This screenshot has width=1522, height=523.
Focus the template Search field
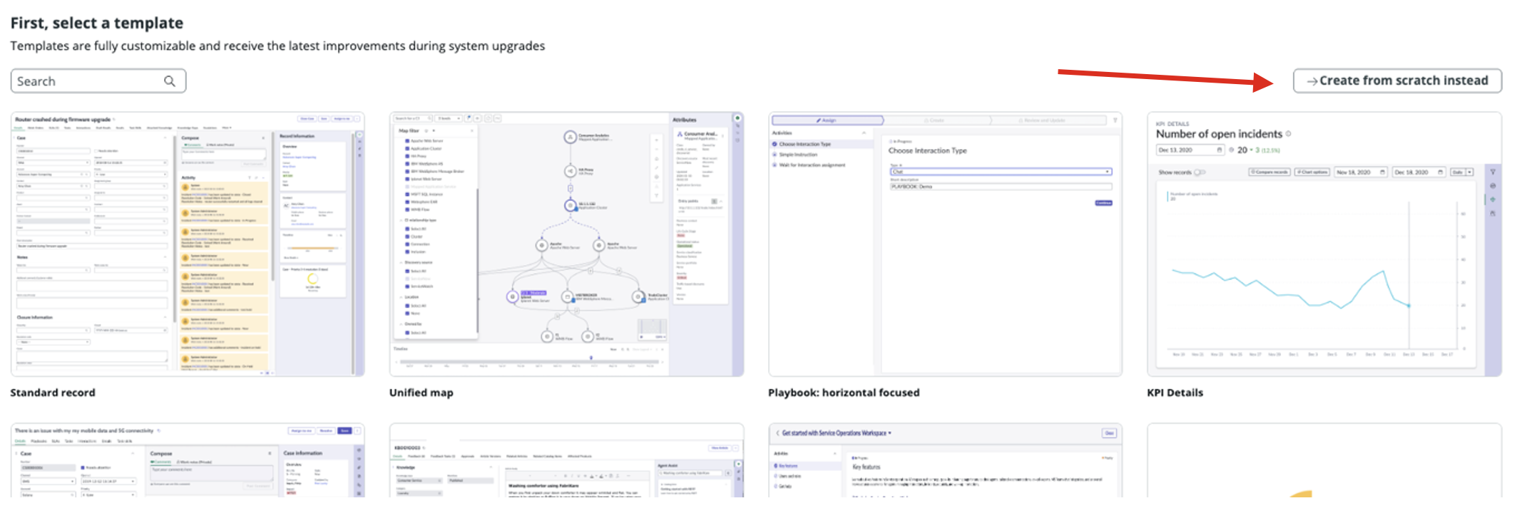tap(89, 81)
